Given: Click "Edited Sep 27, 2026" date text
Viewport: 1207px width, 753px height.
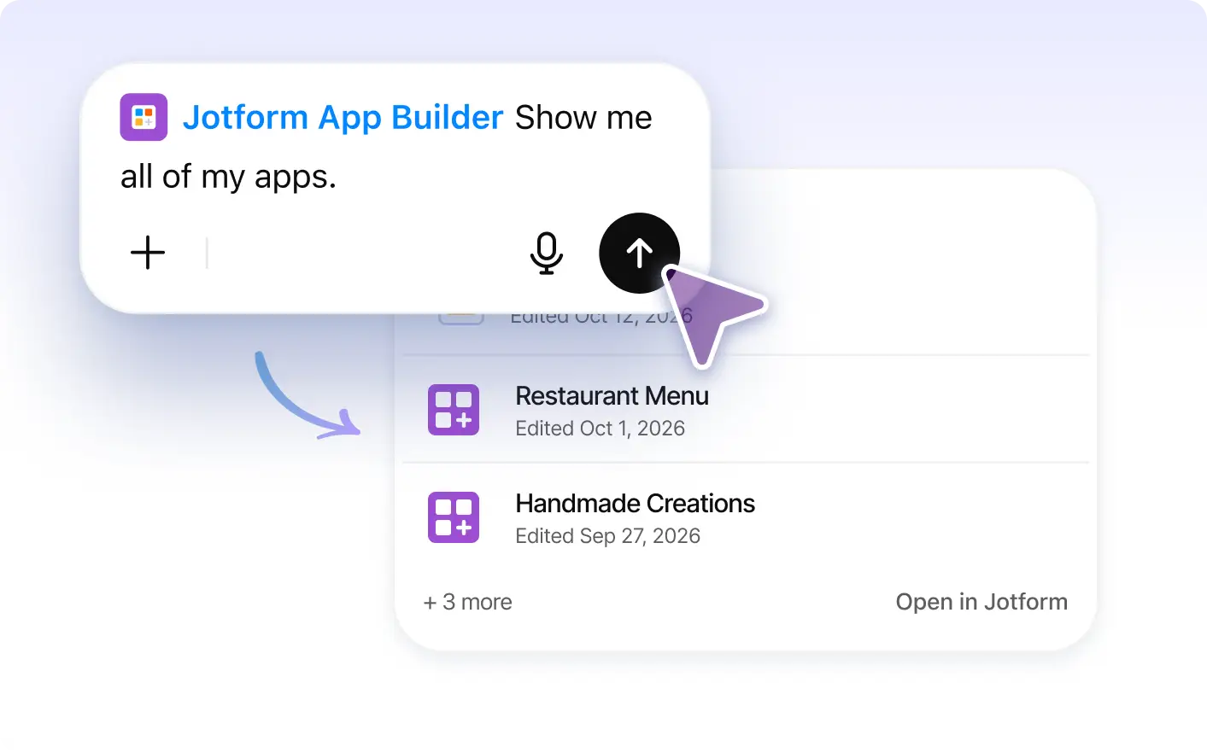Looking at the screenshot, I should tap(607, 536).
